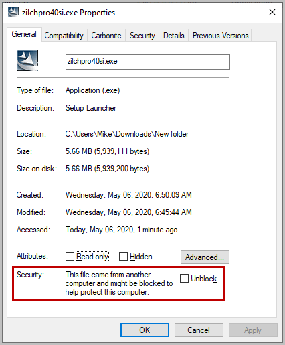Viewport: 285px width, 345px height.
Task: Click the Cancel button
Action: click(x=199, y=330)
